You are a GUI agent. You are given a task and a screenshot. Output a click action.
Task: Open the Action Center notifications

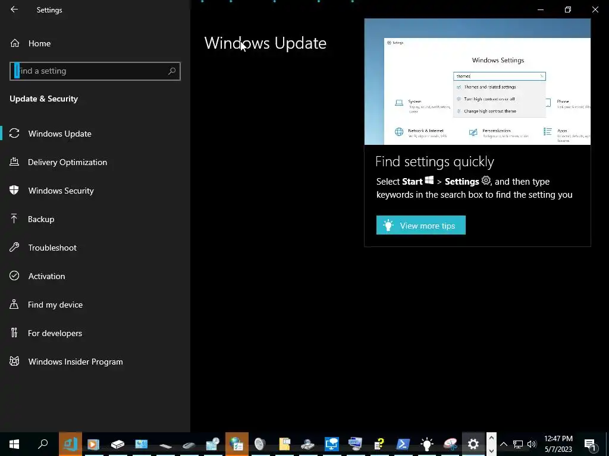click(x=590, y=444)
